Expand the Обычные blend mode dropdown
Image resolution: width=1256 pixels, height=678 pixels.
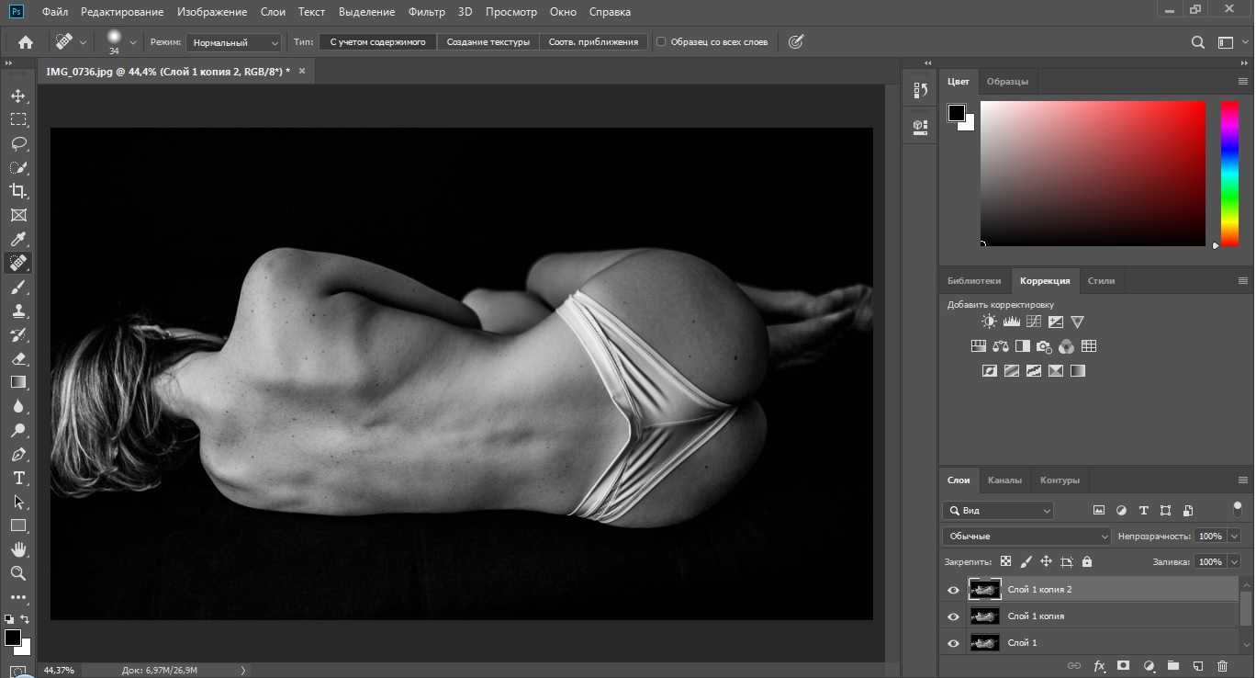(x=1026, y=536)
